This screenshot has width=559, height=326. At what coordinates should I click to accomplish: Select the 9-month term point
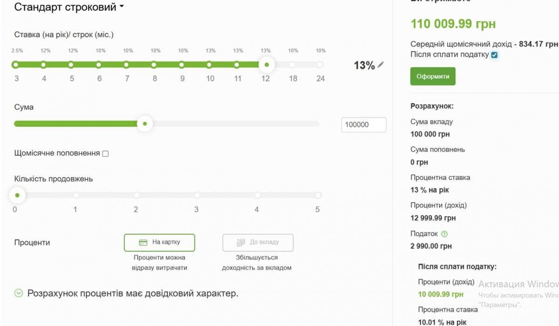[182, 65]
